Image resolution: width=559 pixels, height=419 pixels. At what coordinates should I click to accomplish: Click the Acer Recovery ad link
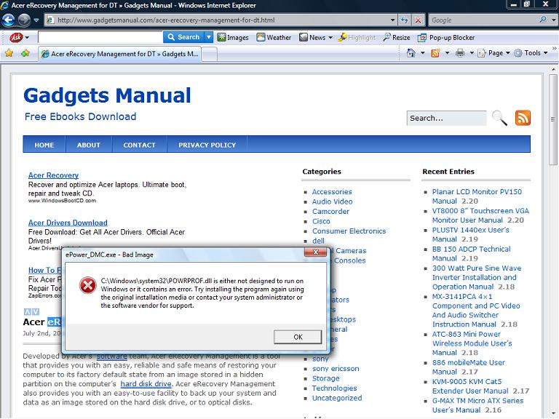point(53,175)
